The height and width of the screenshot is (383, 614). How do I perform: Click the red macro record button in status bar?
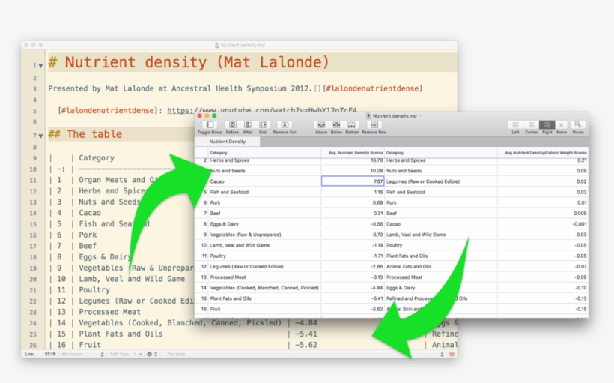click(x=452, y=354)
